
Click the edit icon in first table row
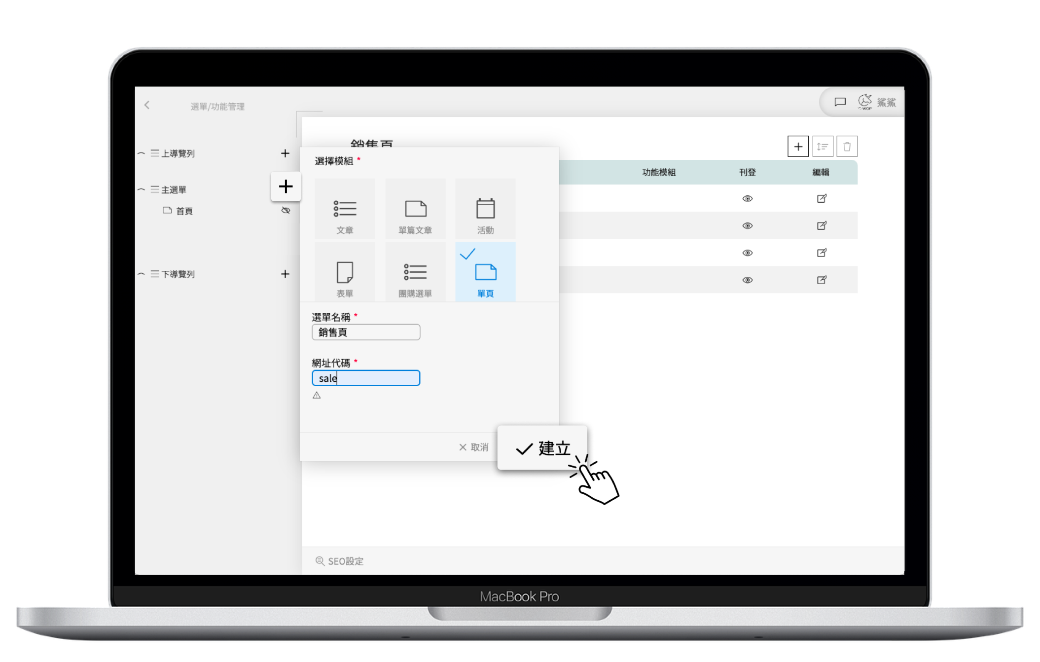pyautogui.click(x=822, y=198)
